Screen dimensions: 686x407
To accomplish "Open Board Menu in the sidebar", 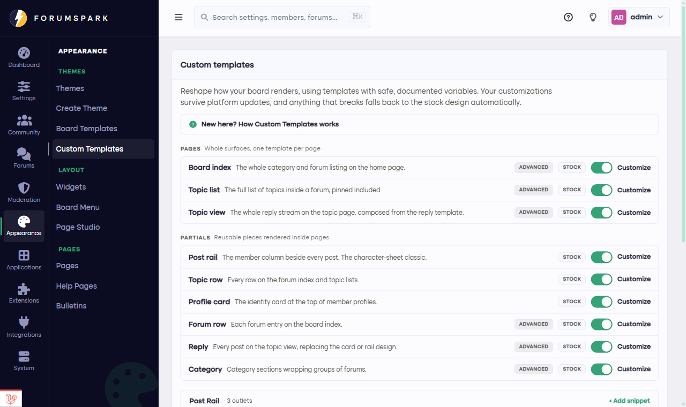I will click(78, 207).
